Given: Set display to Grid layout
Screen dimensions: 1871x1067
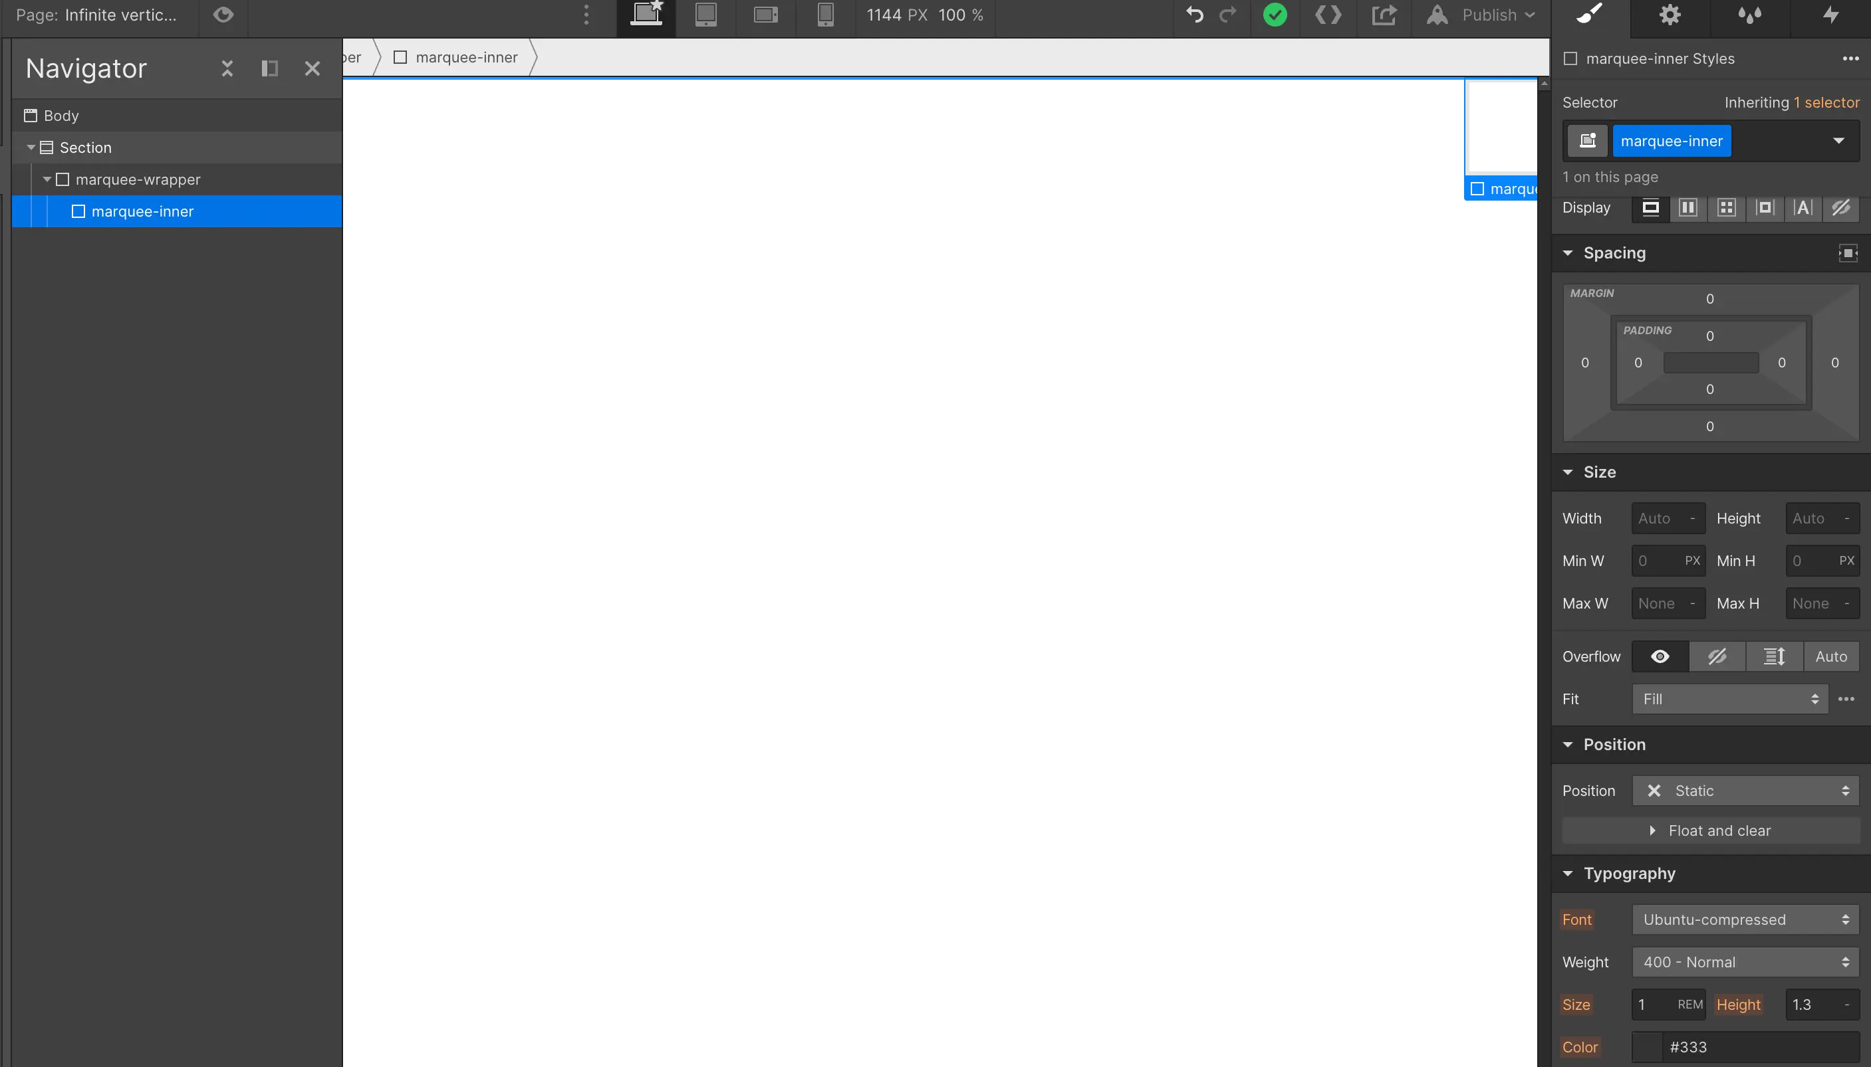Looking at the screenshot, I should coord(1726,208).
